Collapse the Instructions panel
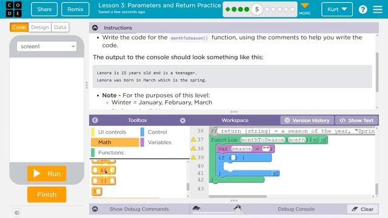Image resolution: width=388 pixels, height=218 pixels. pos(95,28)
